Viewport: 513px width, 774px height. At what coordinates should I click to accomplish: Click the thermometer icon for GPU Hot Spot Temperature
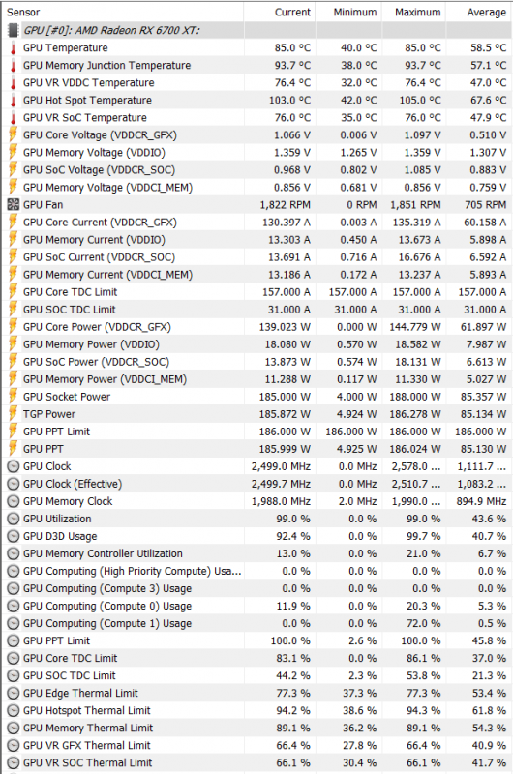[14, 101]
